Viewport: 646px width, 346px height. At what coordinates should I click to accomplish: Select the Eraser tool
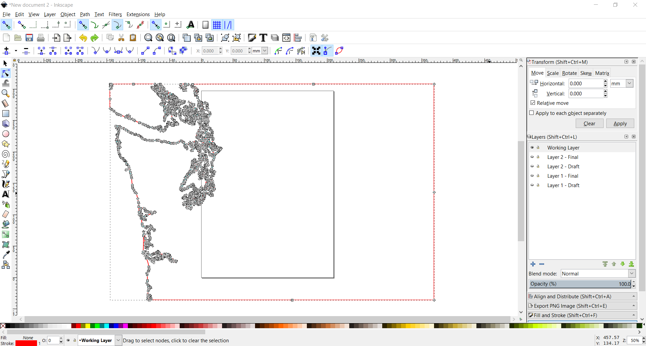(6, 214)
